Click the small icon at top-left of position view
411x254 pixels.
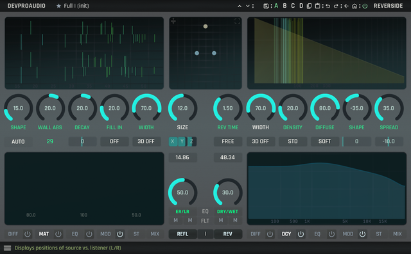(173, 21)
